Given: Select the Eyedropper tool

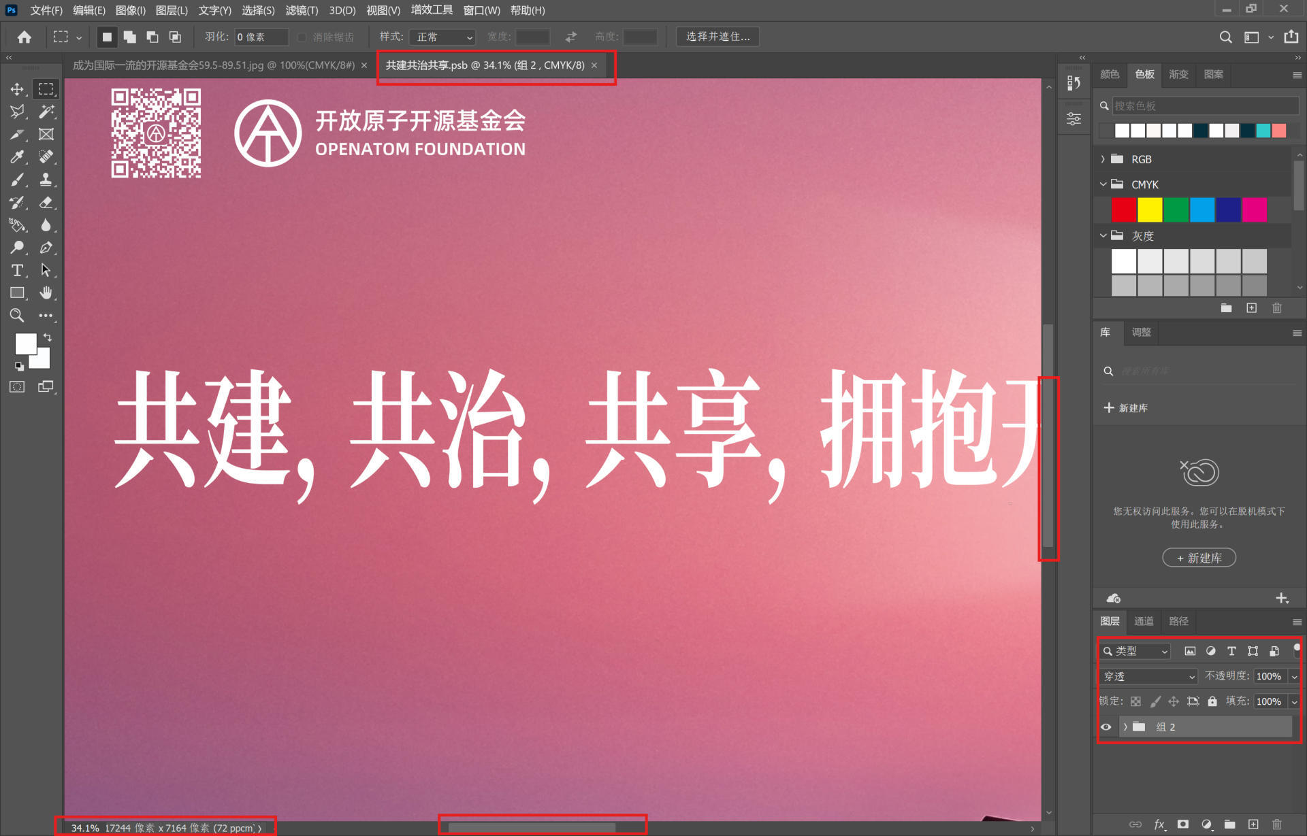Looking at the screenshot, I should click(x=17, y=157).
